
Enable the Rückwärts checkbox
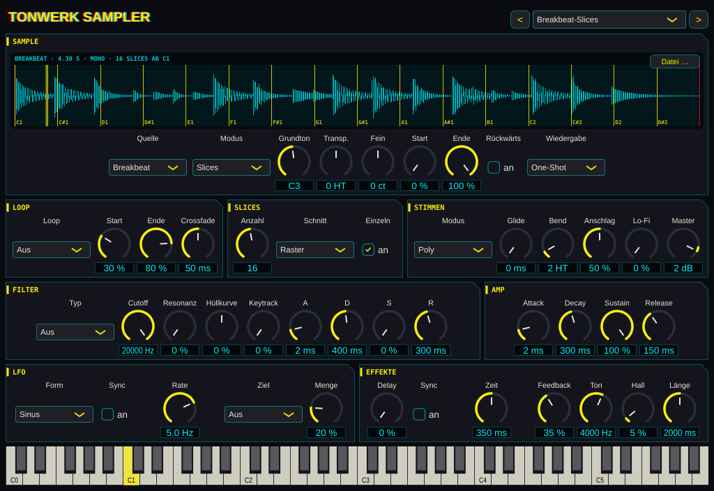494,167
